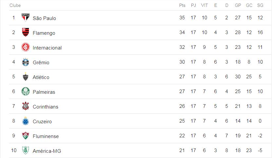Viewport: 272px width, 158px height.
Task: Click the Pts column header
Action: (x=182, y=5)
